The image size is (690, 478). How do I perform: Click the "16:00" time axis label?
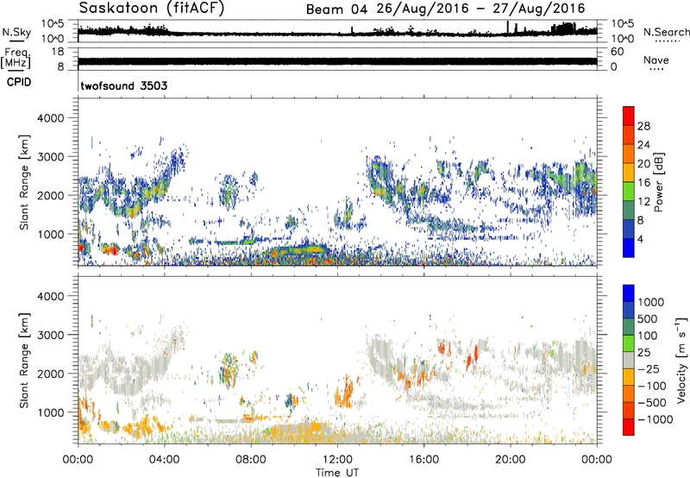tap(423, 460)
